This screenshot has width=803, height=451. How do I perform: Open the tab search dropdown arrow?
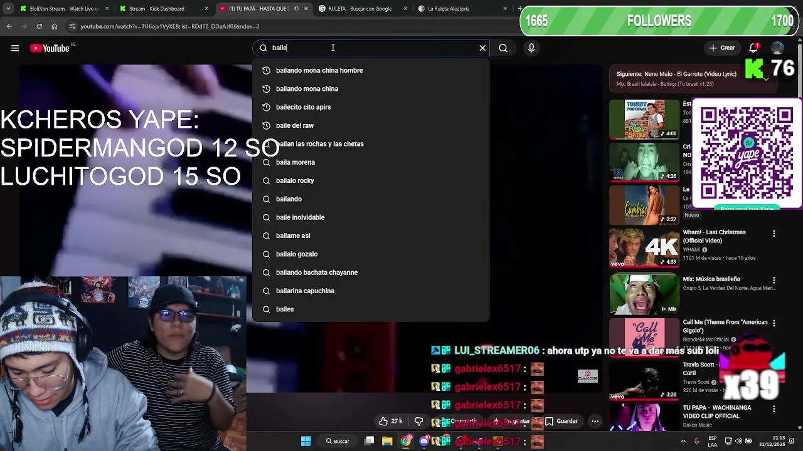coord(8,9)
